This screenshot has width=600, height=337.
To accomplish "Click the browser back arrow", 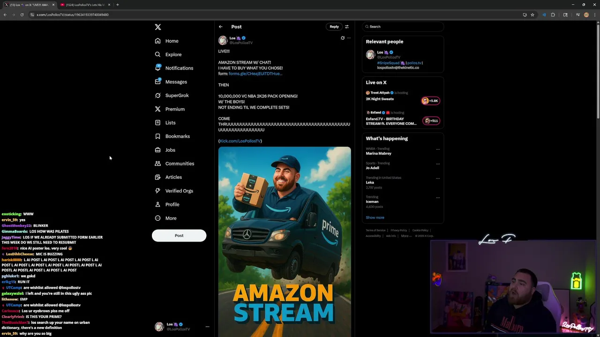I will click(5, 15).
